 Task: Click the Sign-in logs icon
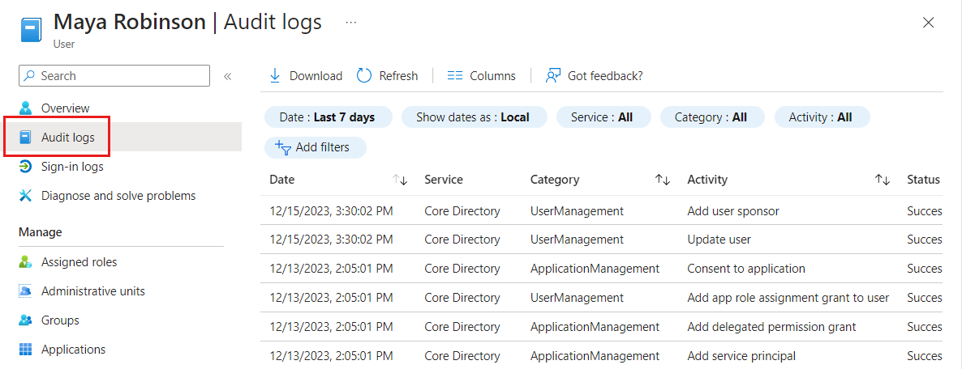tap(27, 167)
